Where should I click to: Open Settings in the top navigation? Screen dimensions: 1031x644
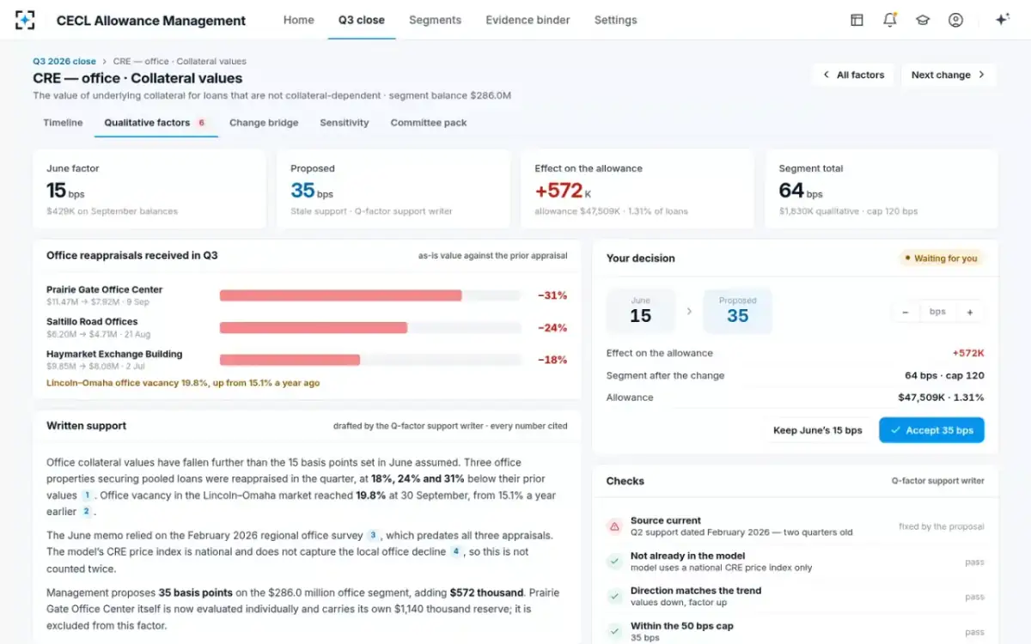[x=616, y=20]
